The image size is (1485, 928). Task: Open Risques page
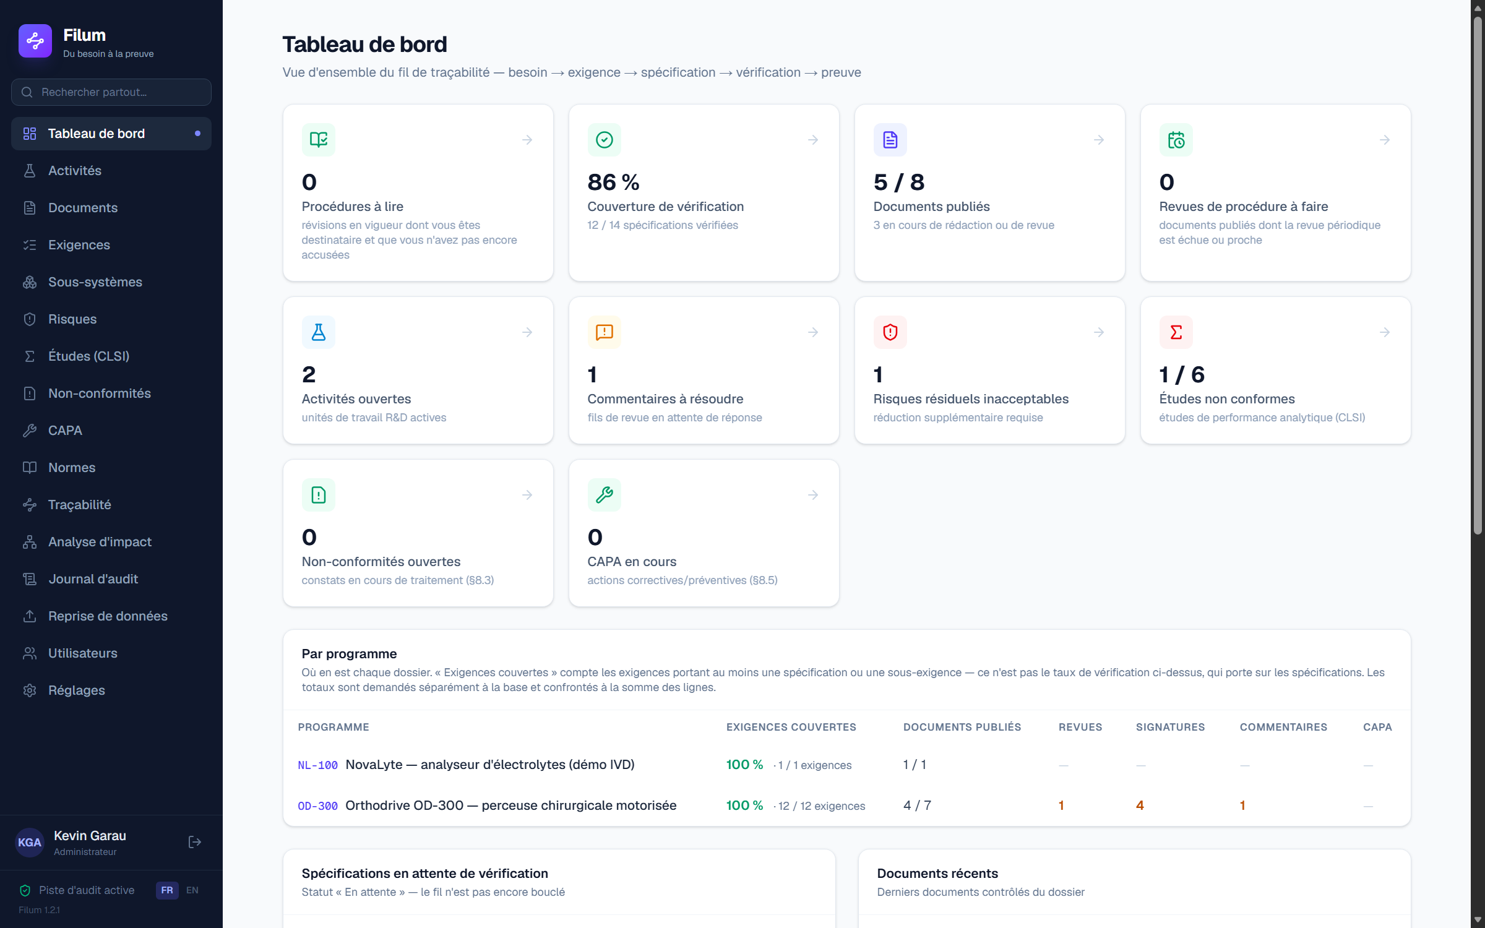[x=111, y=319]
